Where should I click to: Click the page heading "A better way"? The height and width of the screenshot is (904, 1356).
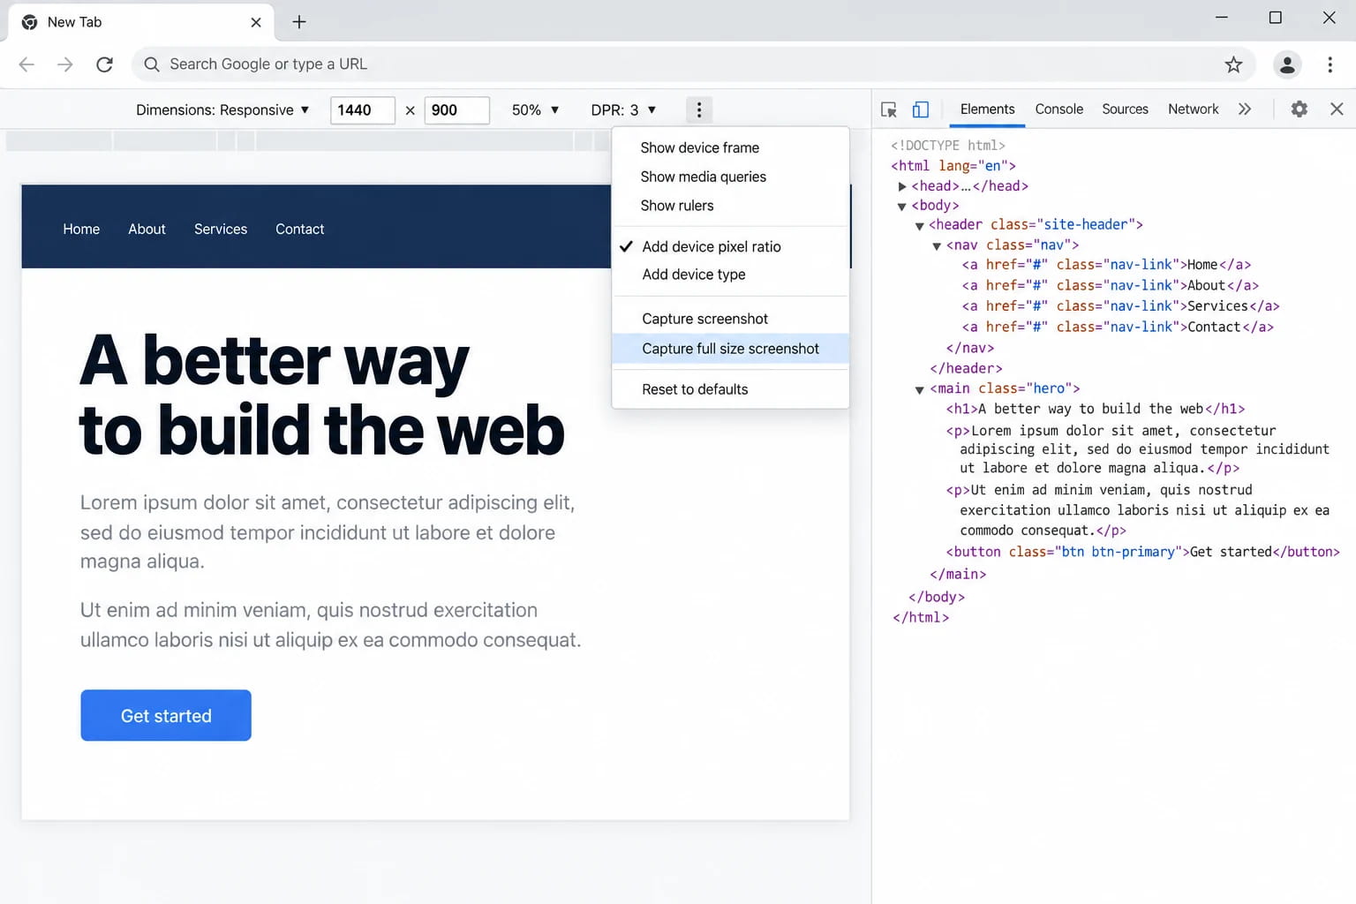275,361
